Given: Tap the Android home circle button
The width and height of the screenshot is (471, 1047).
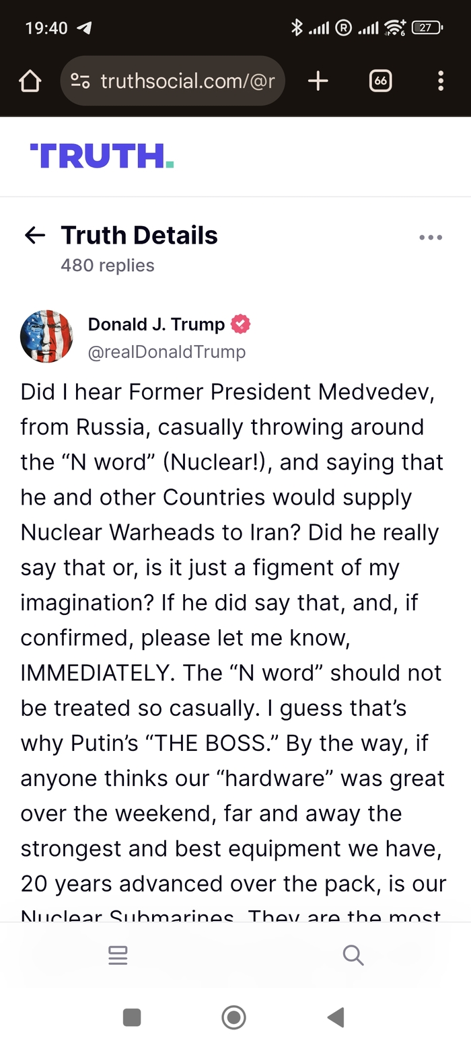Looking at the screenshot, I should tap(233, 1017).
